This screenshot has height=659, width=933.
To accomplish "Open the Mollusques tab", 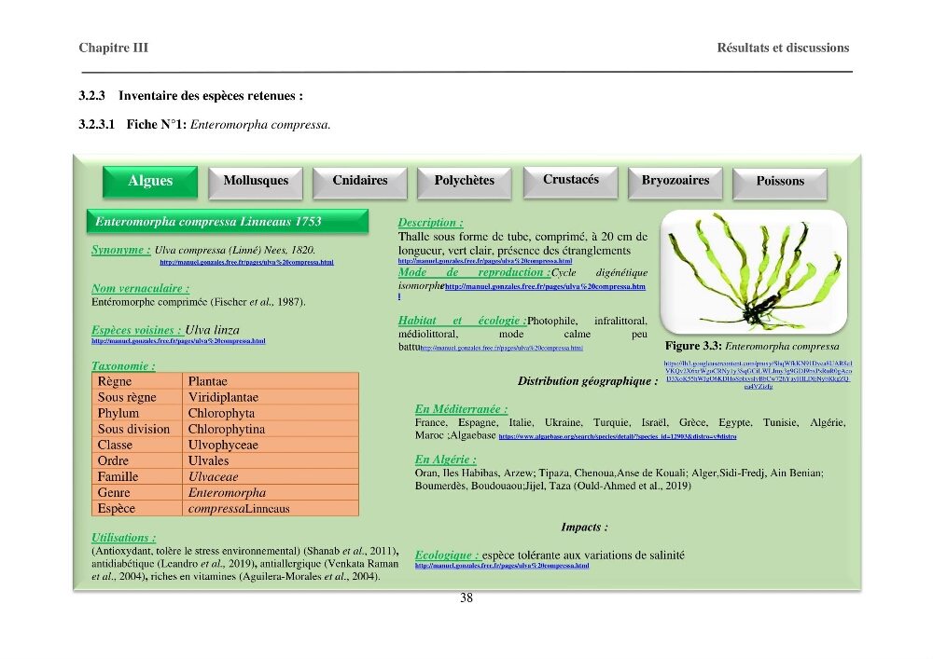I will 256,182.
